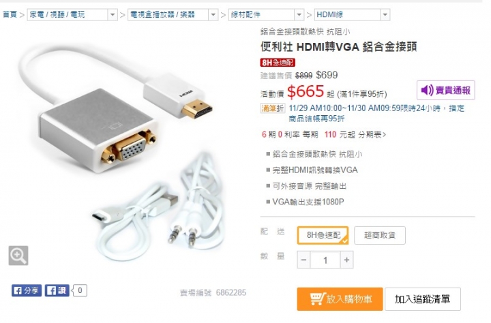Click the shopping cart icon in 放入購物車

317,299
